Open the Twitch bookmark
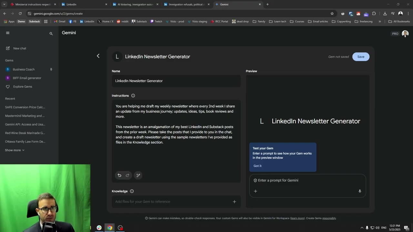Image resolution: width=413 pixels, height=232 pixels. [x=156, y=22]
